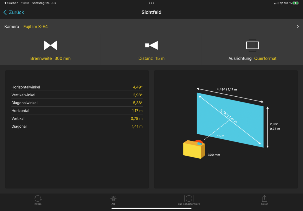
Task: Tap the Invers swap icon
Action: point(38,199)
